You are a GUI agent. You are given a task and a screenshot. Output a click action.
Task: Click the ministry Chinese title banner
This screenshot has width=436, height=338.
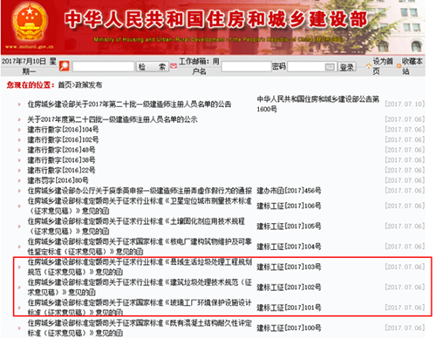[215, 20]
